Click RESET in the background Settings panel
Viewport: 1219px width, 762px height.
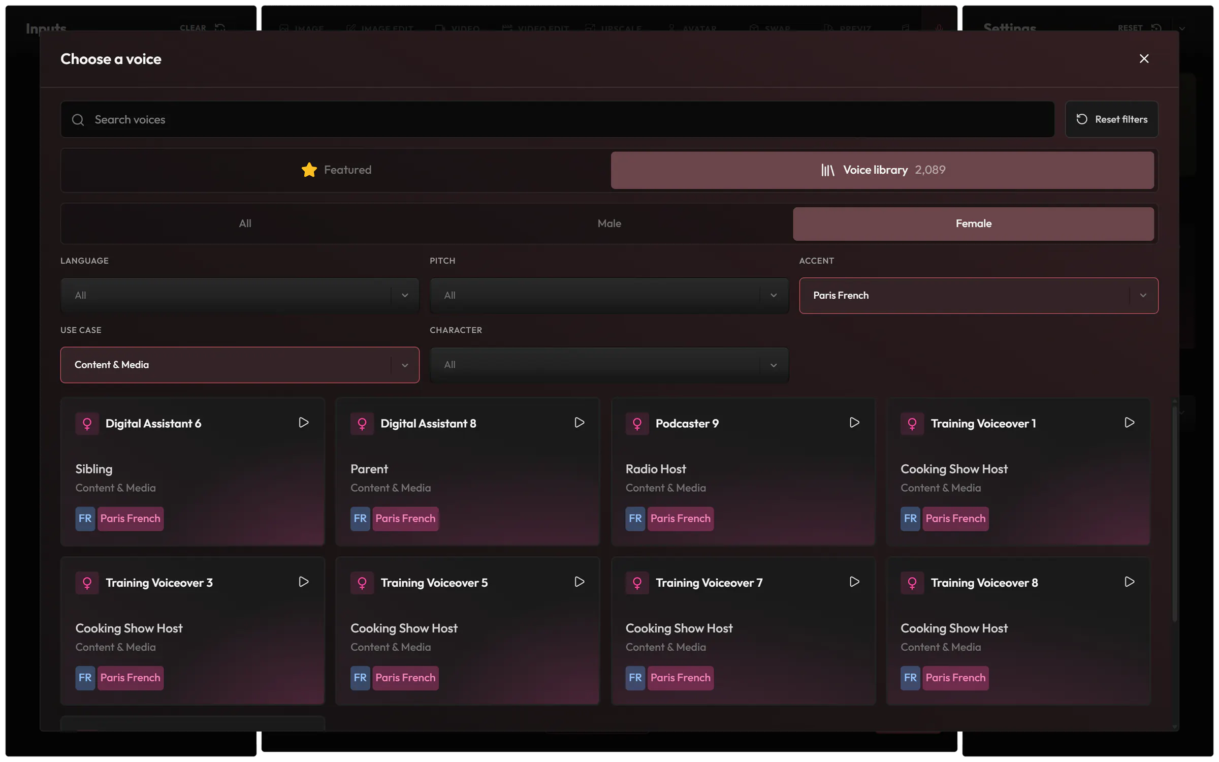pos(1139,28)
